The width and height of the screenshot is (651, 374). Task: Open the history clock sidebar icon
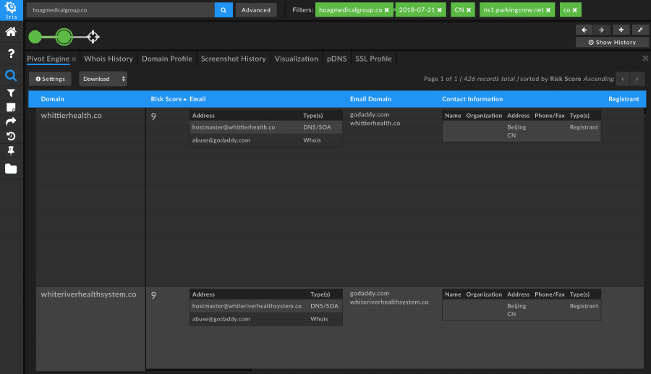coord(11,136)
